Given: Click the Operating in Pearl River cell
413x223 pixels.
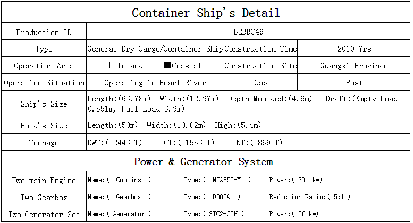Looking at the screenshot, I should [x=155, y=83].
